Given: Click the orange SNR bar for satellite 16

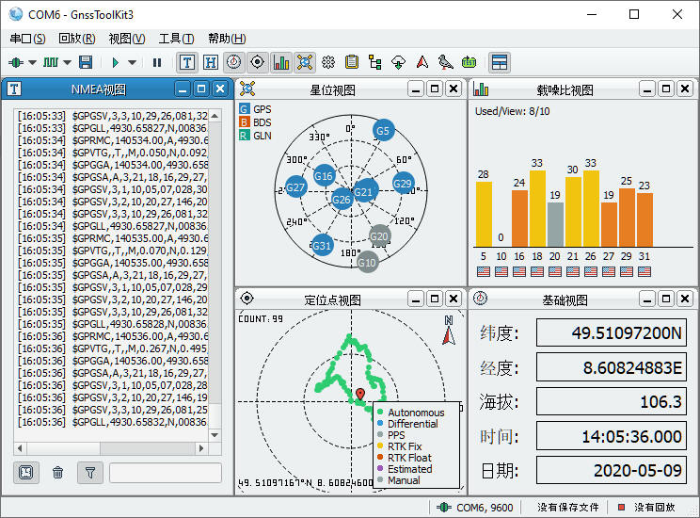Looking at the screenshot, I should click(x=519, y=219).
